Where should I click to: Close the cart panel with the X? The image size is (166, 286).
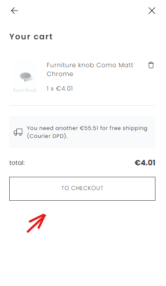[x=151, y=11]
